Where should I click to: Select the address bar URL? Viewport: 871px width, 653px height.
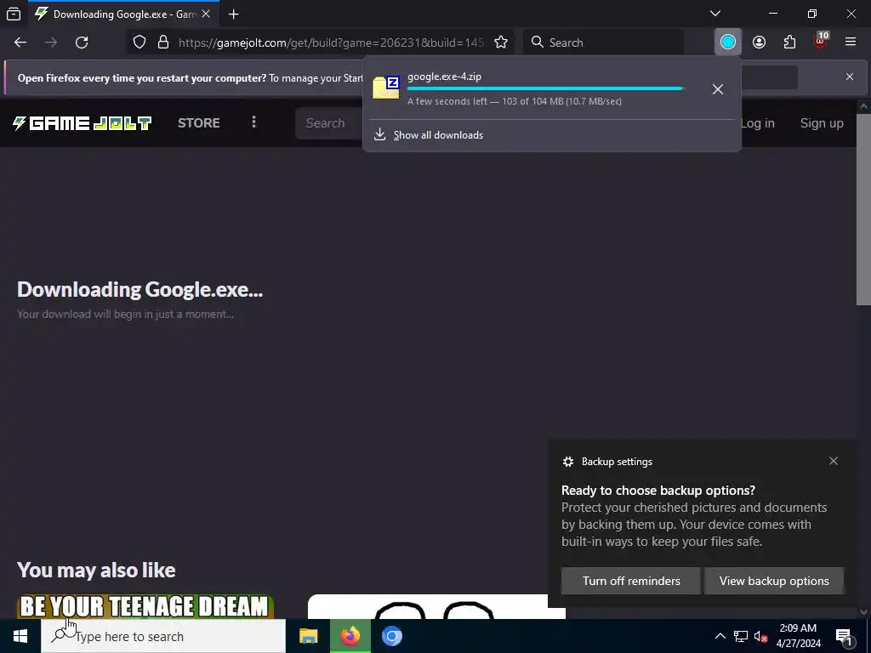point(332,43)
